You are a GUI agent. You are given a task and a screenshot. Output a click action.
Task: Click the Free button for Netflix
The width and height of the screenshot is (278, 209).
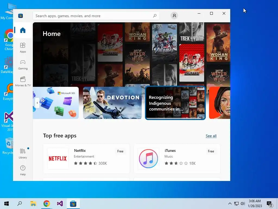(120, 151)
